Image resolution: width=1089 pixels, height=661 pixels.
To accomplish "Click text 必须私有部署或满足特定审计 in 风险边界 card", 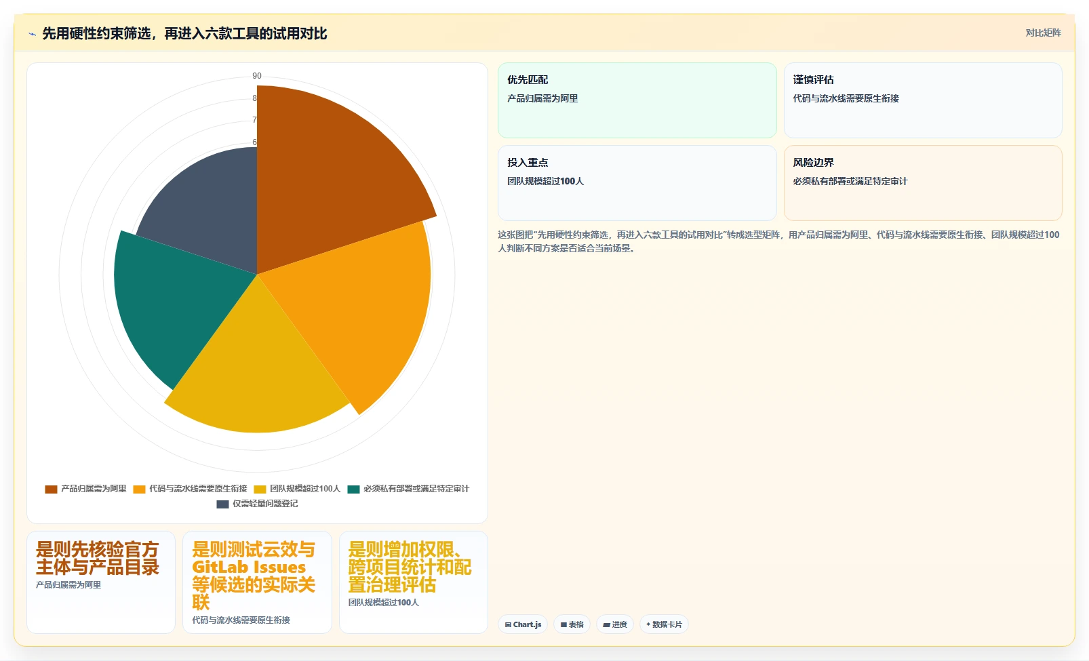I will tap(850, 181).
